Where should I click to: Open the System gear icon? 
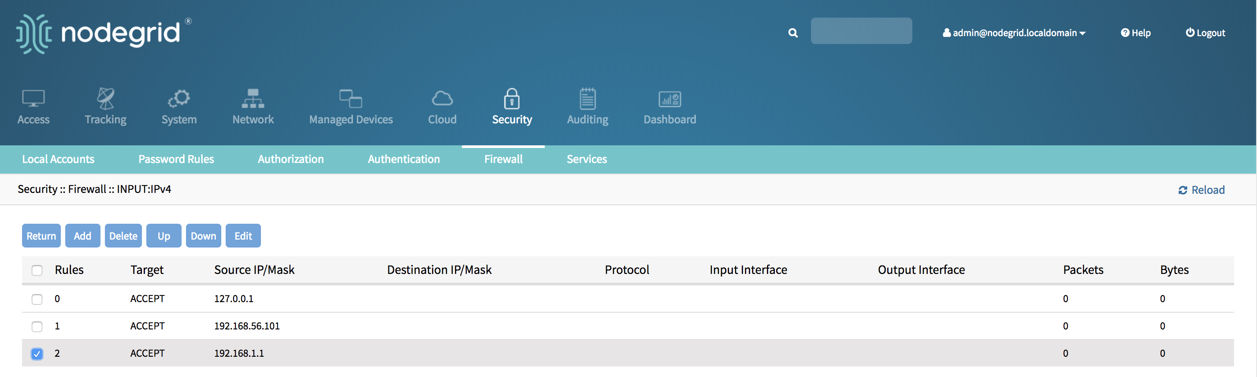click(x=179, y=99)
